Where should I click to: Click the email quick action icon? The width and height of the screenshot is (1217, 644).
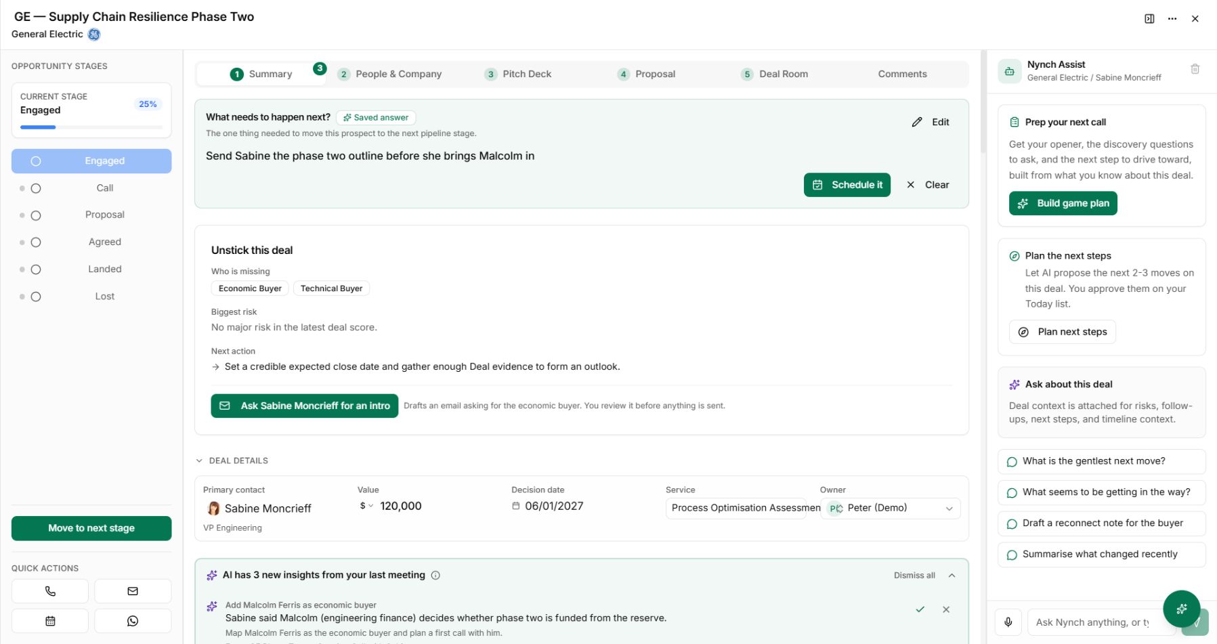[x=133, y=591]
